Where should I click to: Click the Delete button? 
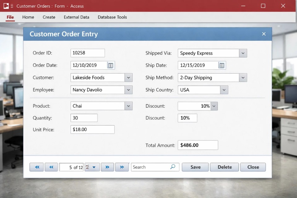224,167
